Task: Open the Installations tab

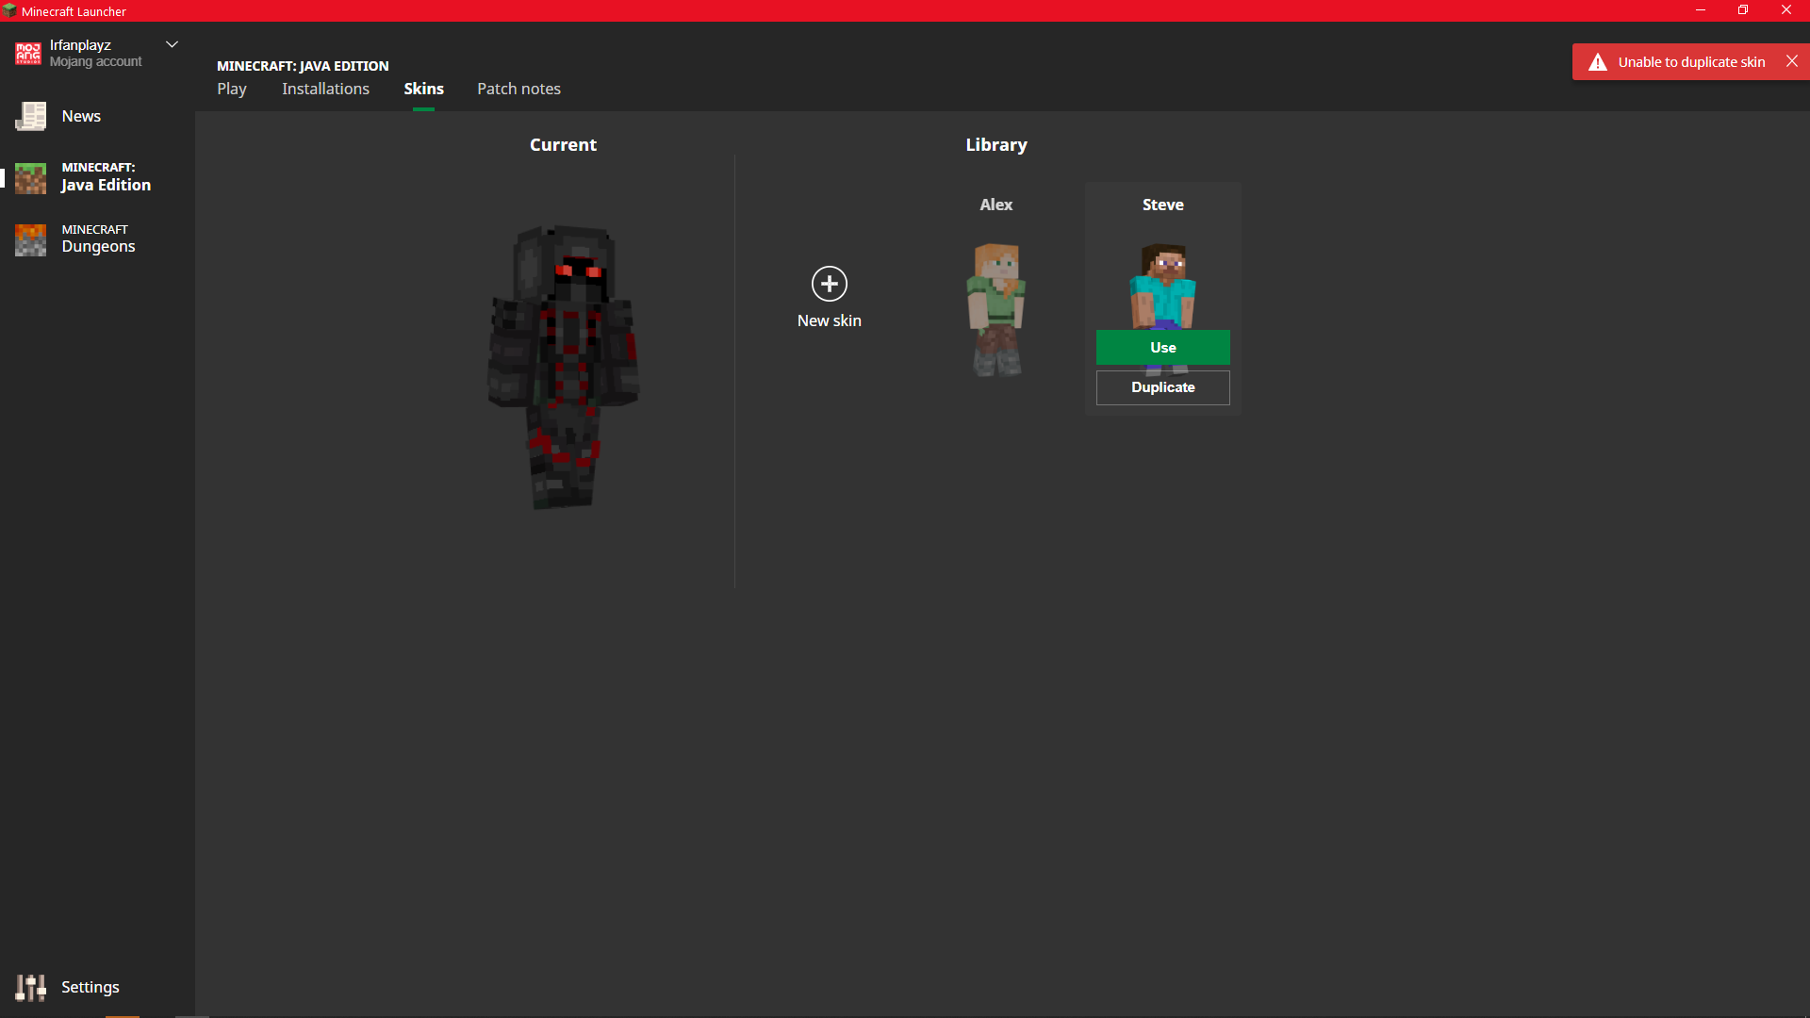Action: [x=325, y=89]
